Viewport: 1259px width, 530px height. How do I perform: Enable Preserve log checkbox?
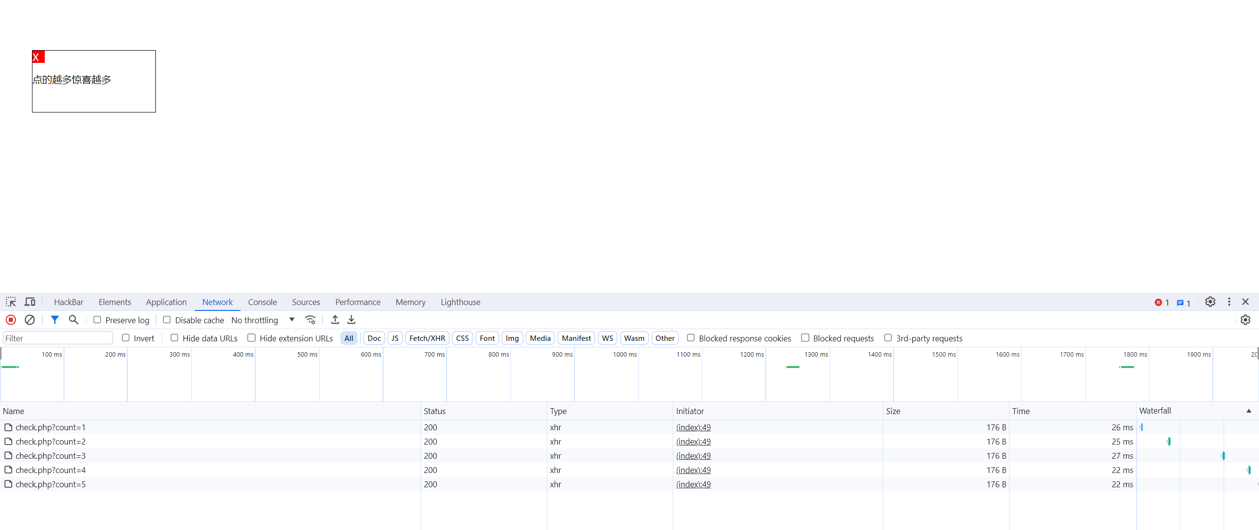[97, 320]
